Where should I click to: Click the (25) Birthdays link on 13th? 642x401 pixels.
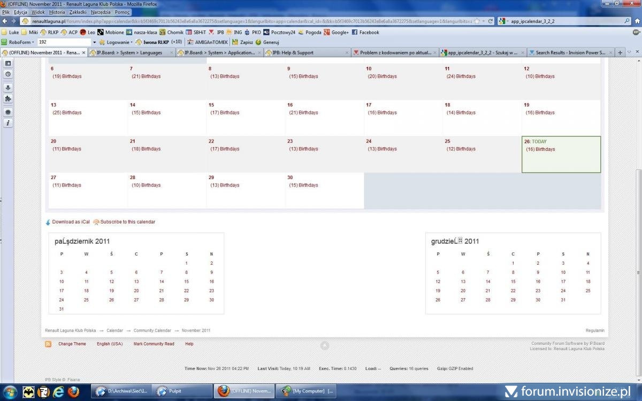click(67, 113)
